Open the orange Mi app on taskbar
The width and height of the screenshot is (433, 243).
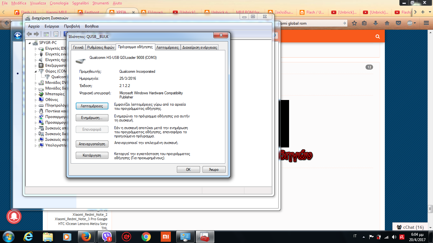pyautogui.click(x=165, y=237)
